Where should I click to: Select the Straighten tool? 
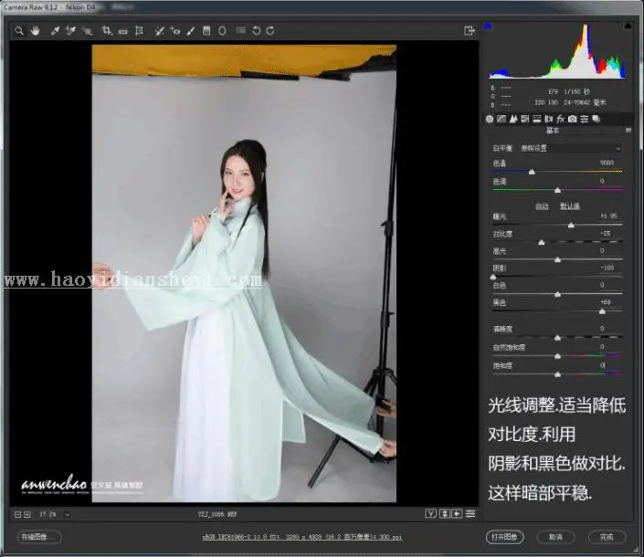click(122, 31)
